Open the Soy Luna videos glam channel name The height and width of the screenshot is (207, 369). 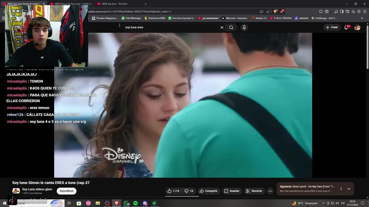37,189
